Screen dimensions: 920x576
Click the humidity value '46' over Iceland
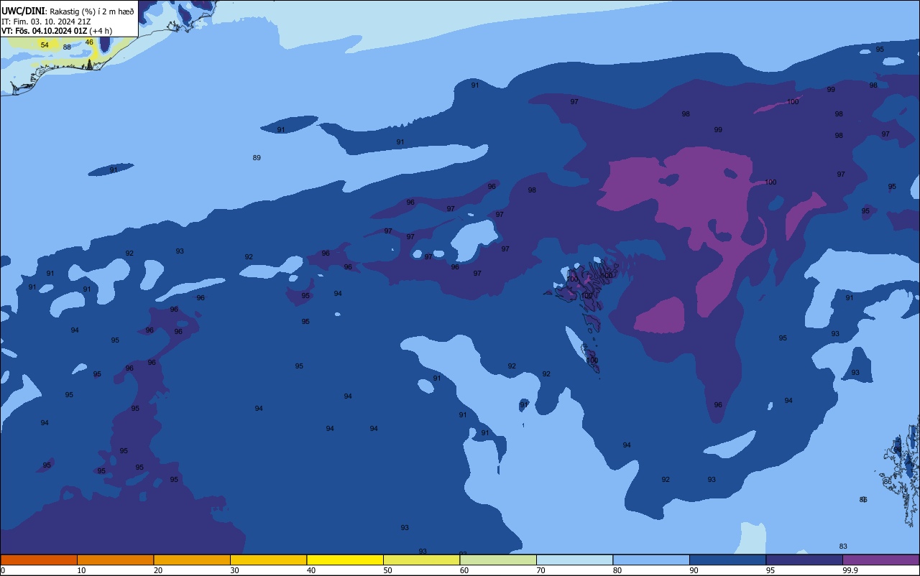point(89,42)
